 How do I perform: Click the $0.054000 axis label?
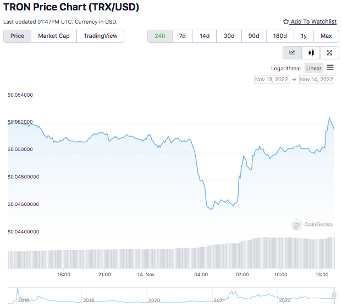point(20,95)
